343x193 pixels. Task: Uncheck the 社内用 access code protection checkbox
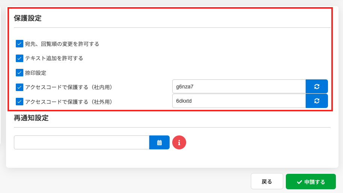20,87
